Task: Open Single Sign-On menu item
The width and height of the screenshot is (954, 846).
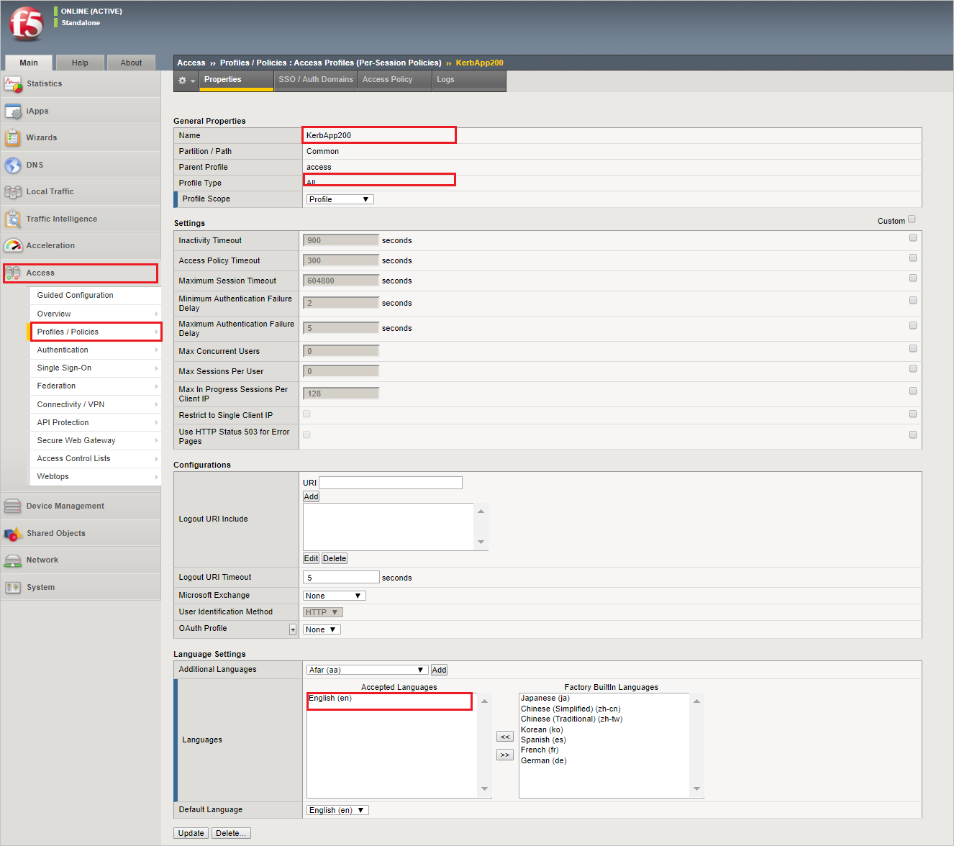Action: (95, 368)
